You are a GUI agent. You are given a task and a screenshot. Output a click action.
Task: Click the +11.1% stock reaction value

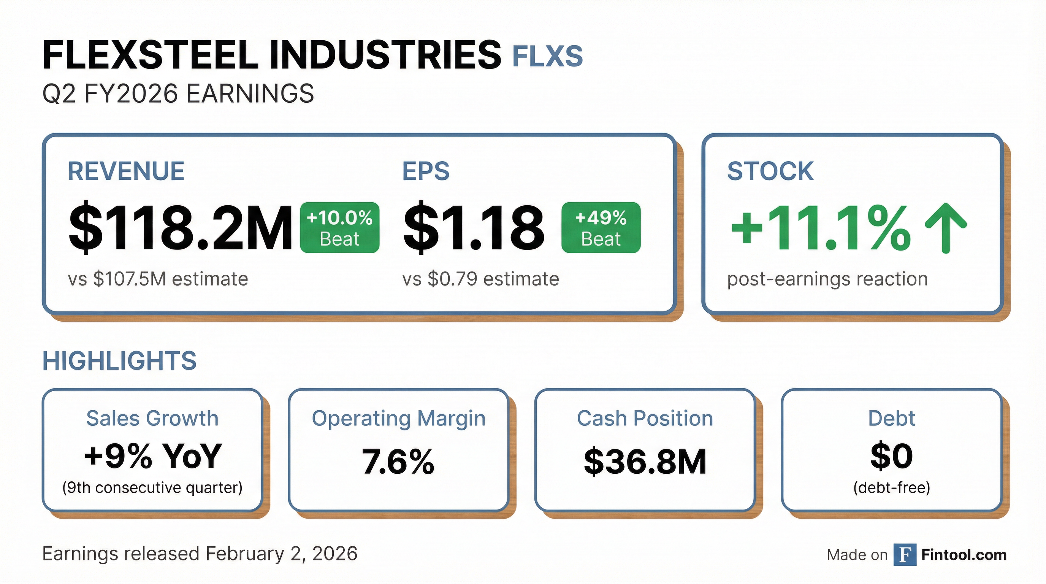(820, 228)
